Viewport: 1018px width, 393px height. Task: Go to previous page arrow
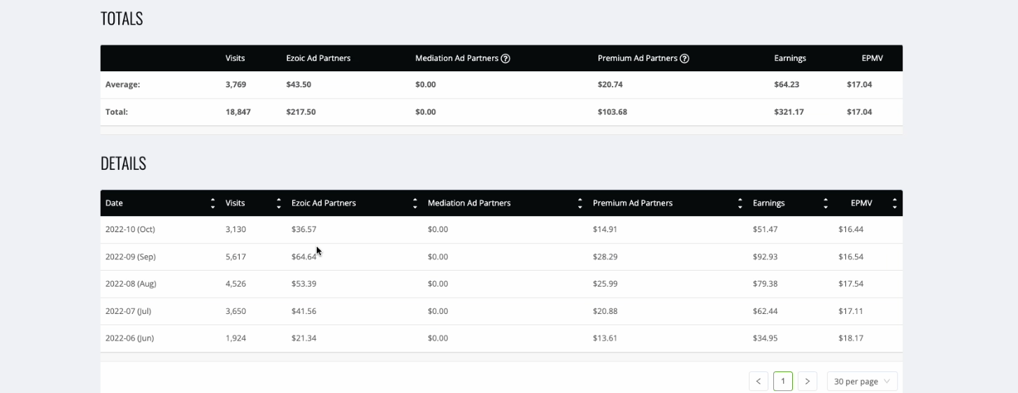click(759, 381)
